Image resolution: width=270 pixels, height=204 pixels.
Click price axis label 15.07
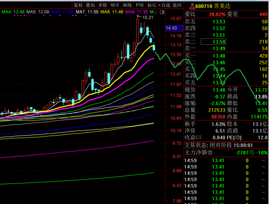tap(176, 18)
